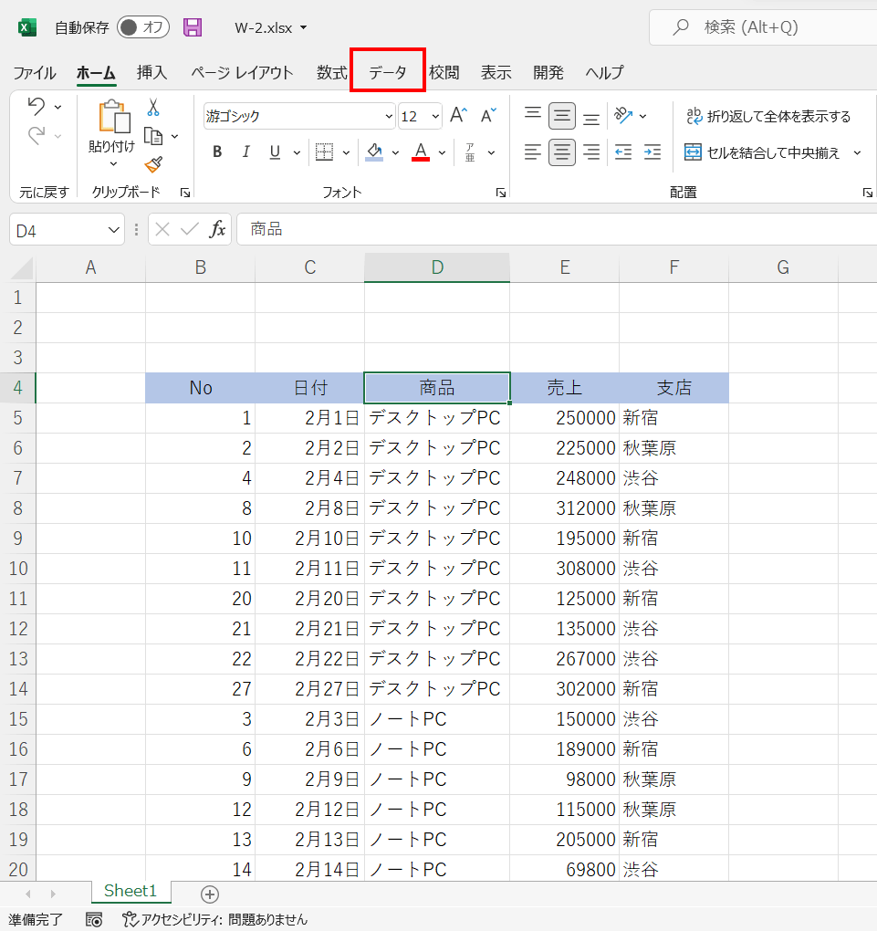Expand the font size dropdown
877x931 pixels.
coord(434,117)
